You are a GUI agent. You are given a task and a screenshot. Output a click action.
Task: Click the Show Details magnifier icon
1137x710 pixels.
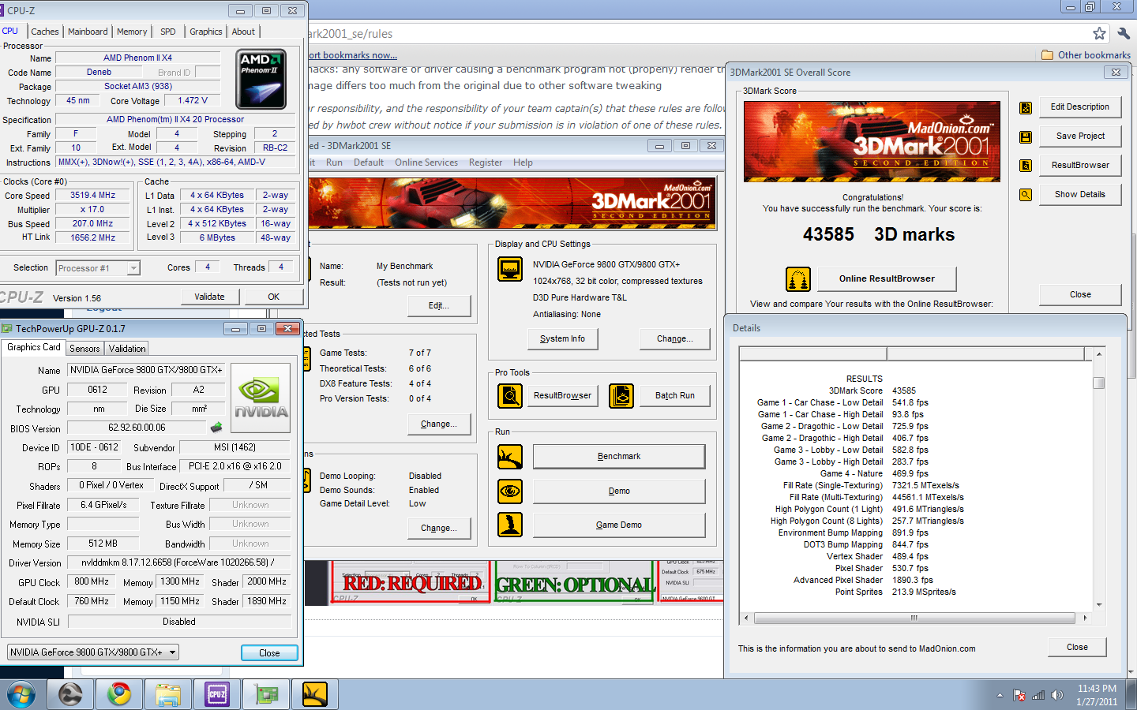point(1026,195)
